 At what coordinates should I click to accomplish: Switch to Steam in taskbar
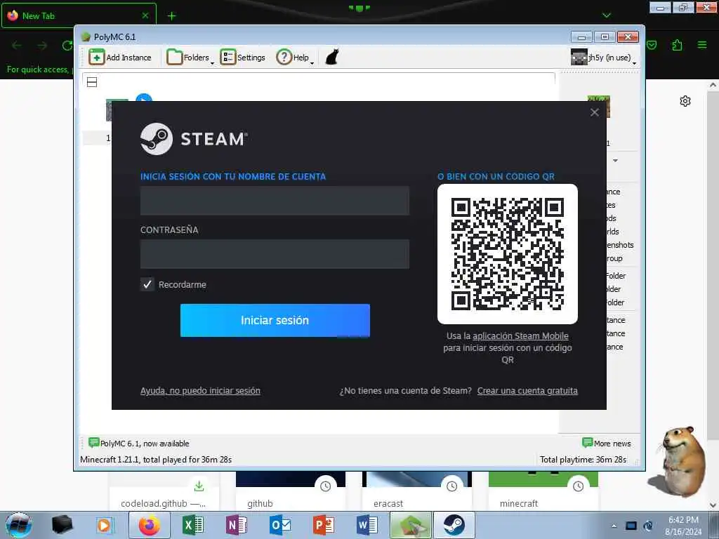454,525
